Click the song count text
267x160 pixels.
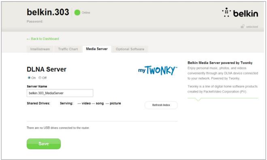98,103
